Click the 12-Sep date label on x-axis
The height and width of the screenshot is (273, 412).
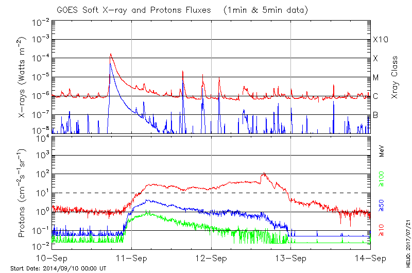tap(211, 258)
